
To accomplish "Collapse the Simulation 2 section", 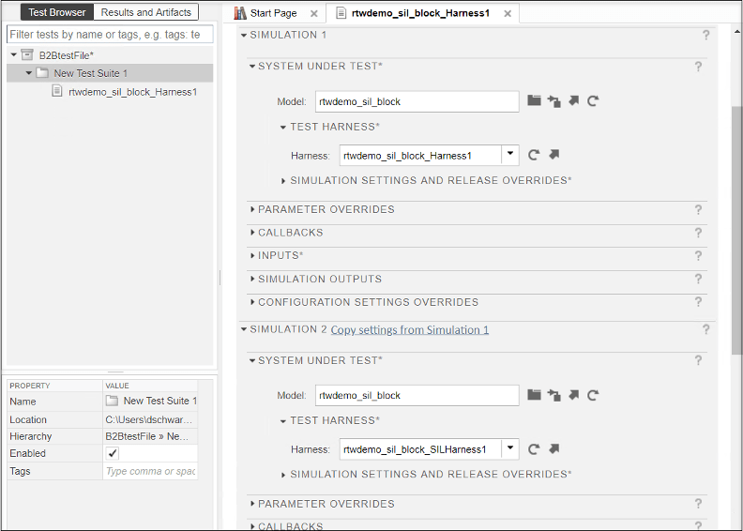I will [x=244, y=329].
